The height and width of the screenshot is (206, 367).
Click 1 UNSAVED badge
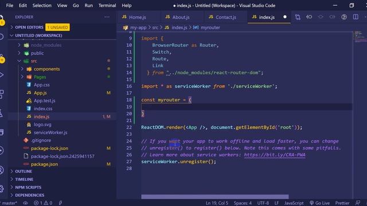(57, 27)
